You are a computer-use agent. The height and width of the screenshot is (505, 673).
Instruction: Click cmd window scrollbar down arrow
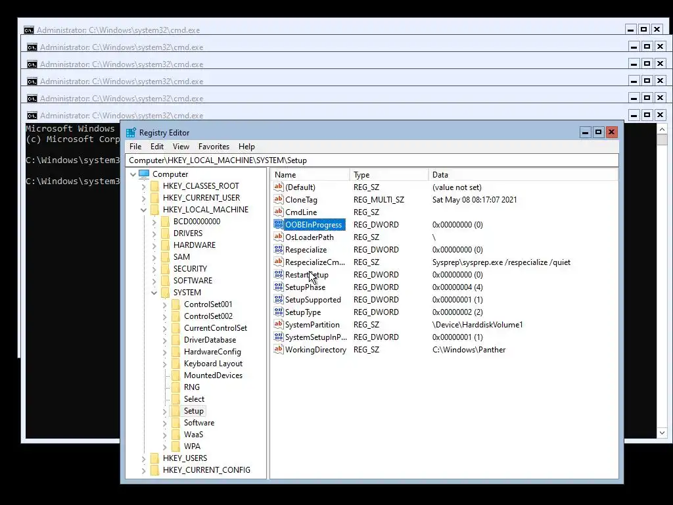662,433
